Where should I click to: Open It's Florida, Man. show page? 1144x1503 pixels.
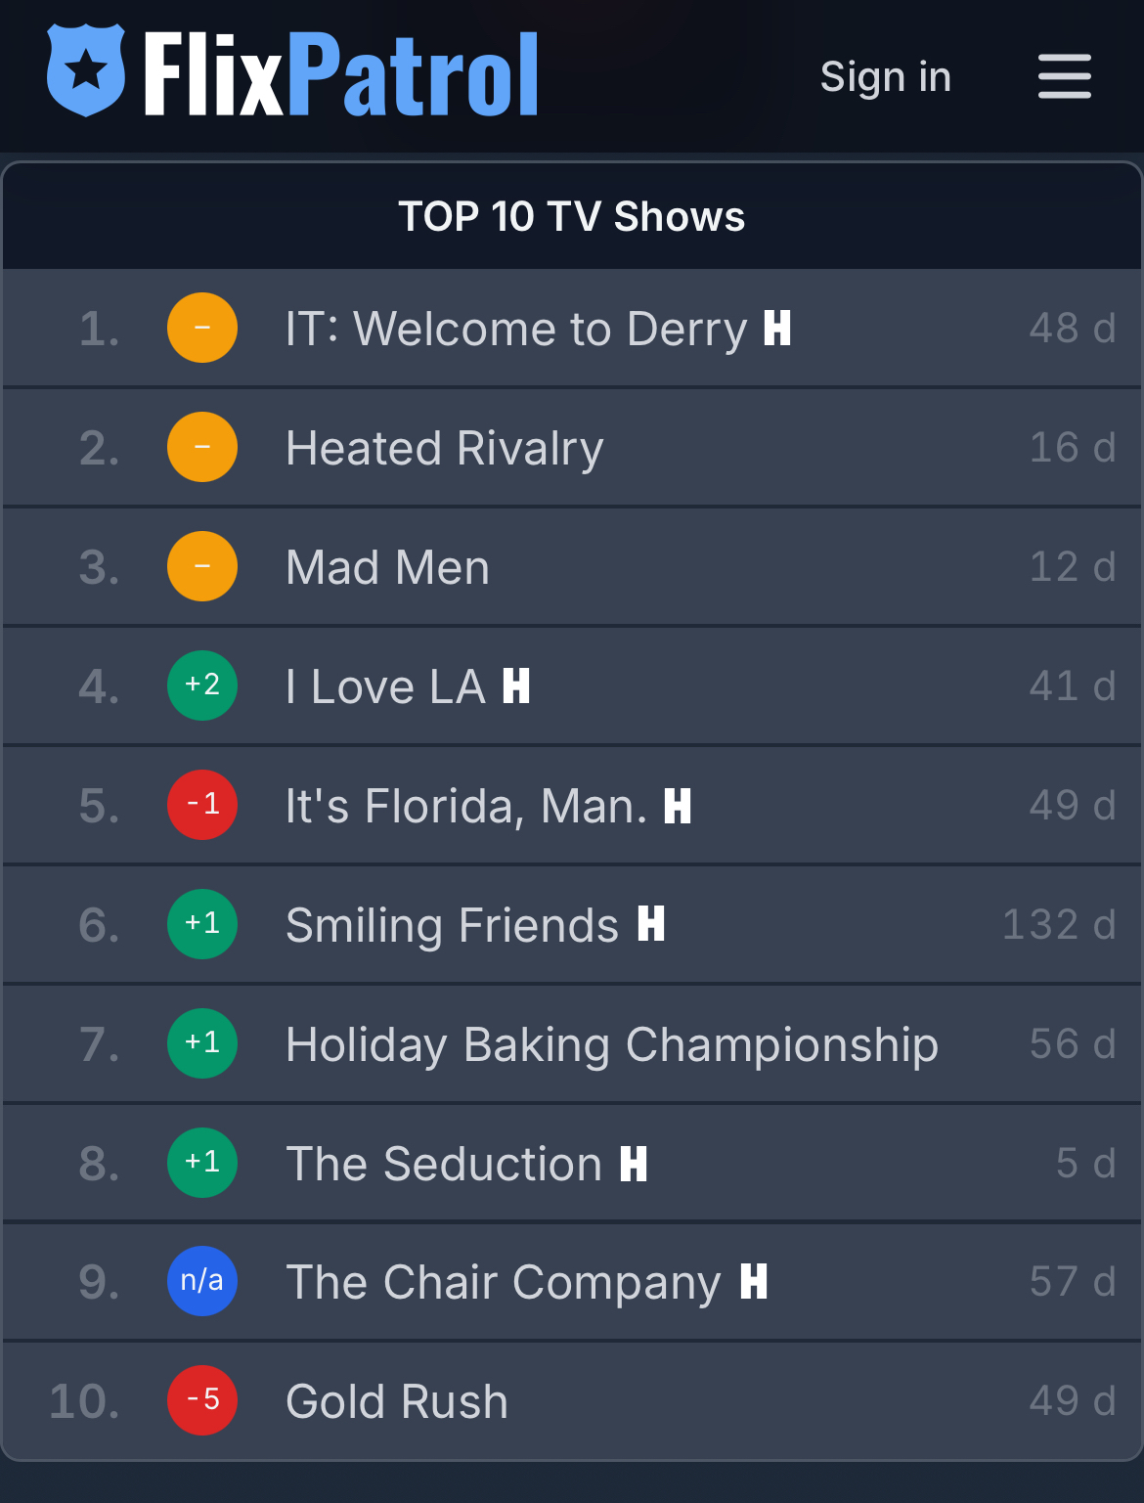pyautogui.click(x=466, y=807)
